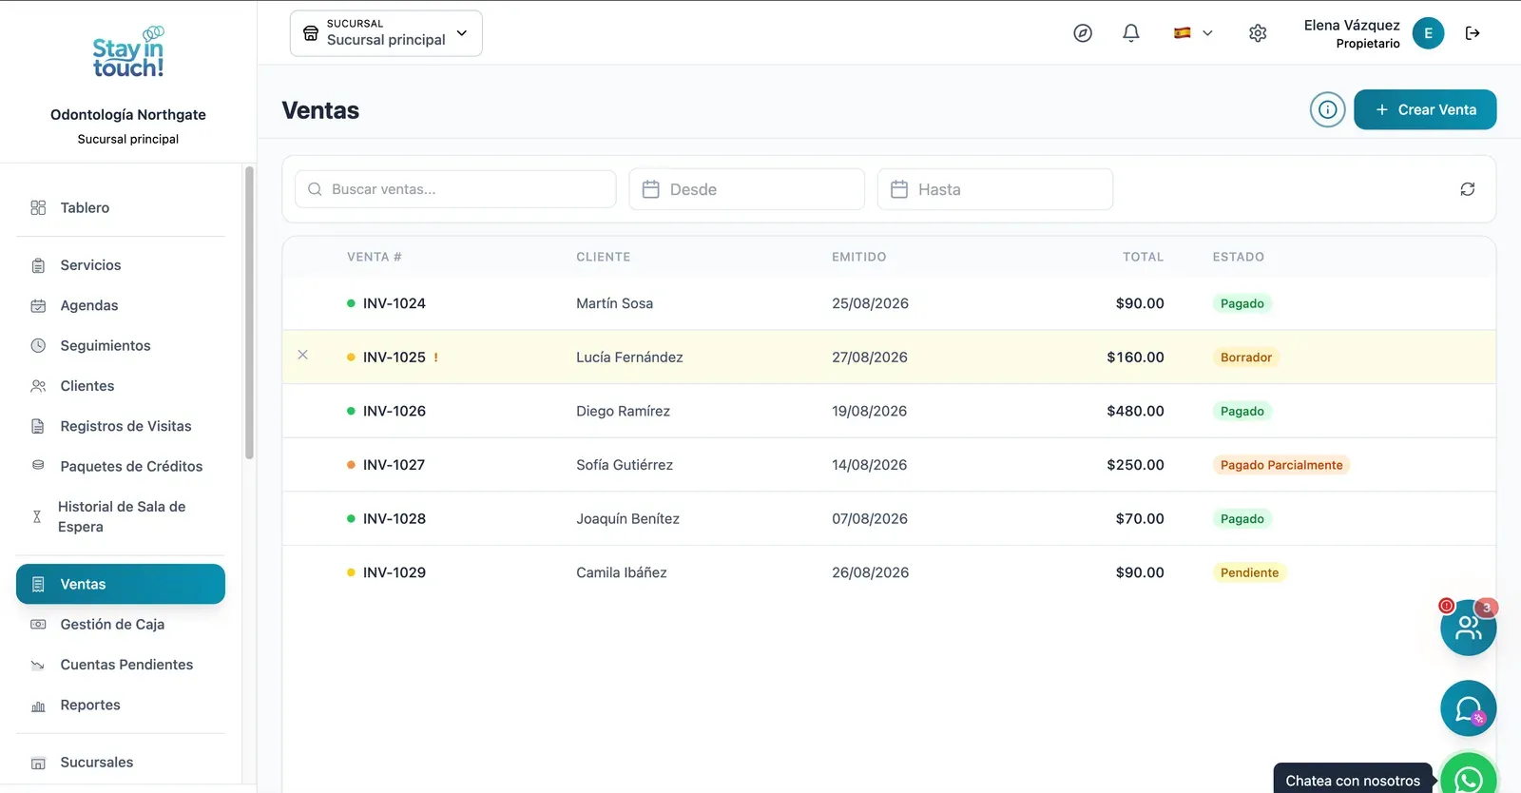
Task: Click the sidebar scrollbar
Action: click(x=249, y=314)
